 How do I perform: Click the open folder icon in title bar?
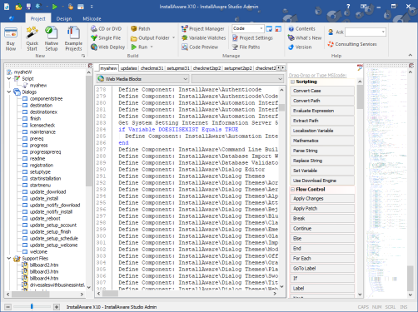(18, 7)
